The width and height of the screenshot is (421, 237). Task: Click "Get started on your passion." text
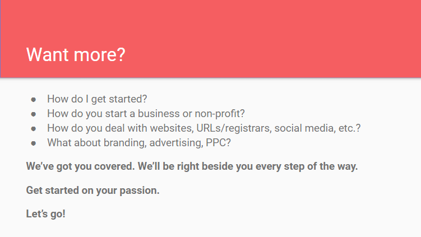[92, 190]
